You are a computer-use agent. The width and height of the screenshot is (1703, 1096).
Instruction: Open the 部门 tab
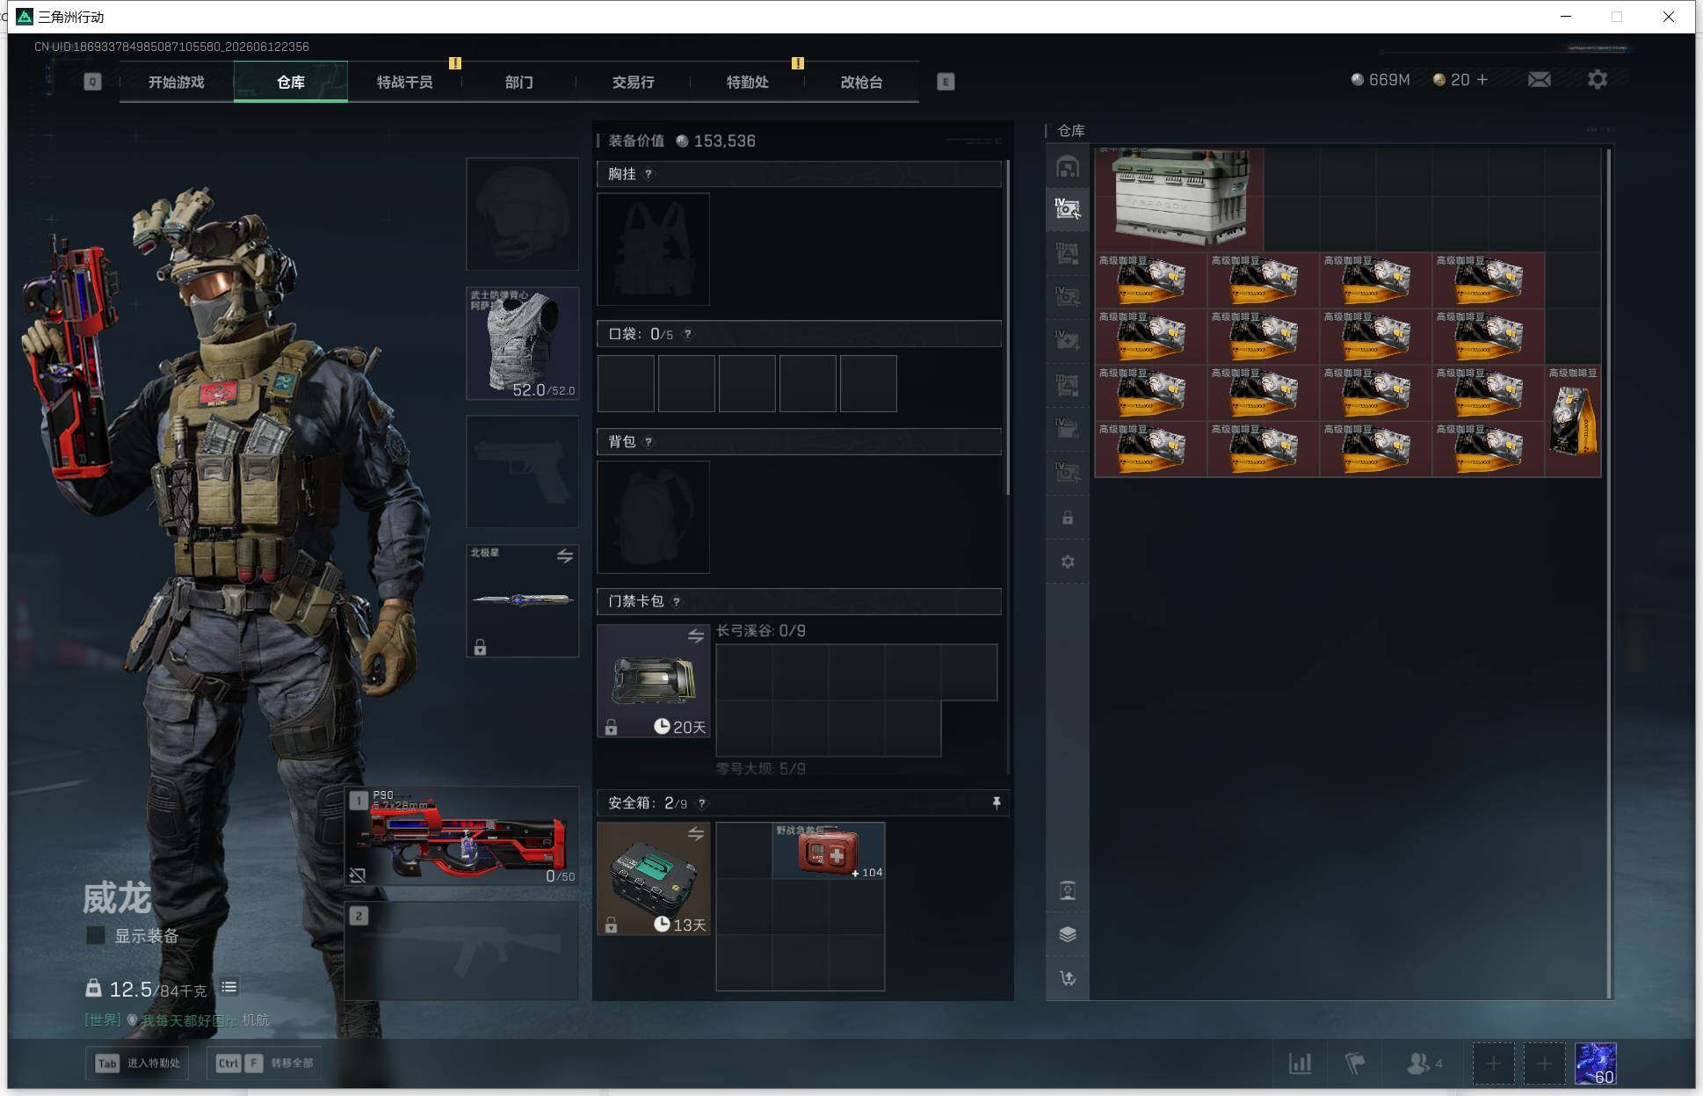point(518,82)
